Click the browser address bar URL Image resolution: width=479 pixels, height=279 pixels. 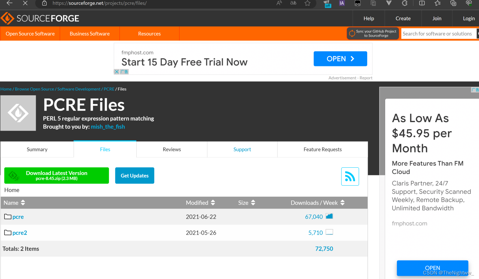100,3
